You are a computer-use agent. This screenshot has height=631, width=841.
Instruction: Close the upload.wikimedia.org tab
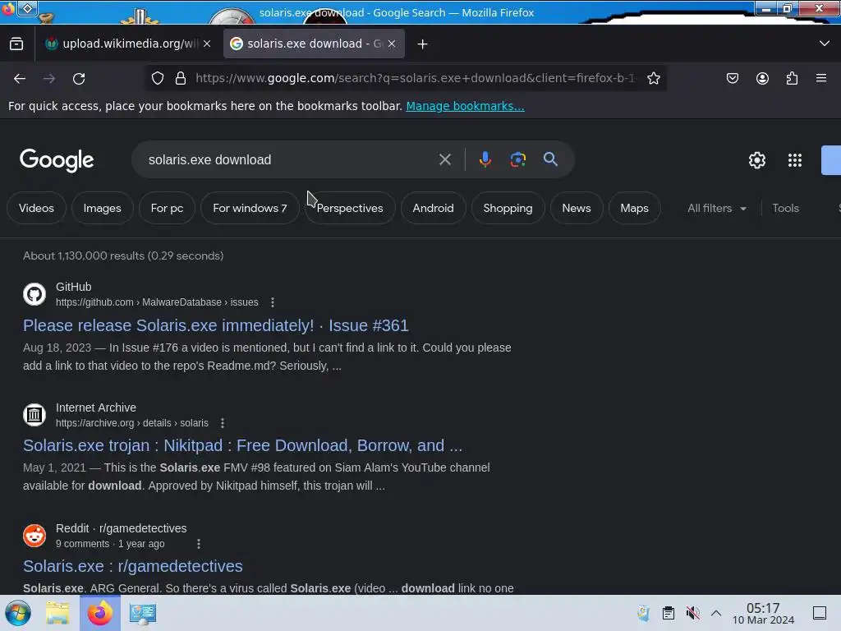[x=207, y=44]
